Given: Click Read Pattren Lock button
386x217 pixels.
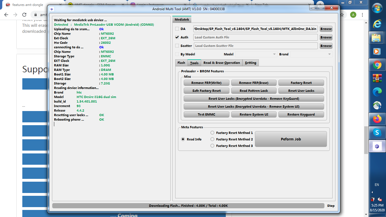Looking at the screenshot, I should pos(254,91).
